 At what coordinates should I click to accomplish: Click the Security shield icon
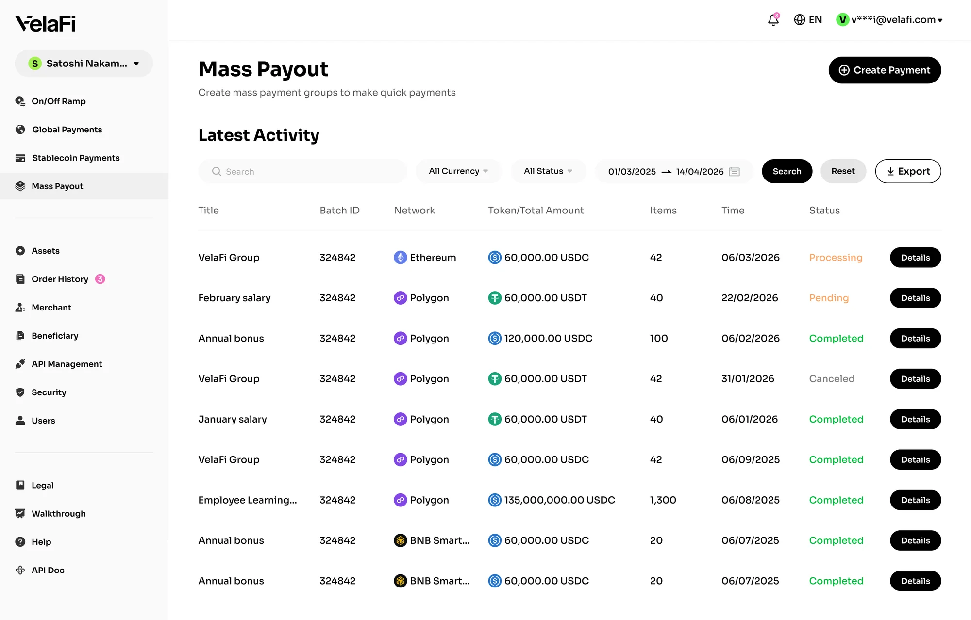20,392
